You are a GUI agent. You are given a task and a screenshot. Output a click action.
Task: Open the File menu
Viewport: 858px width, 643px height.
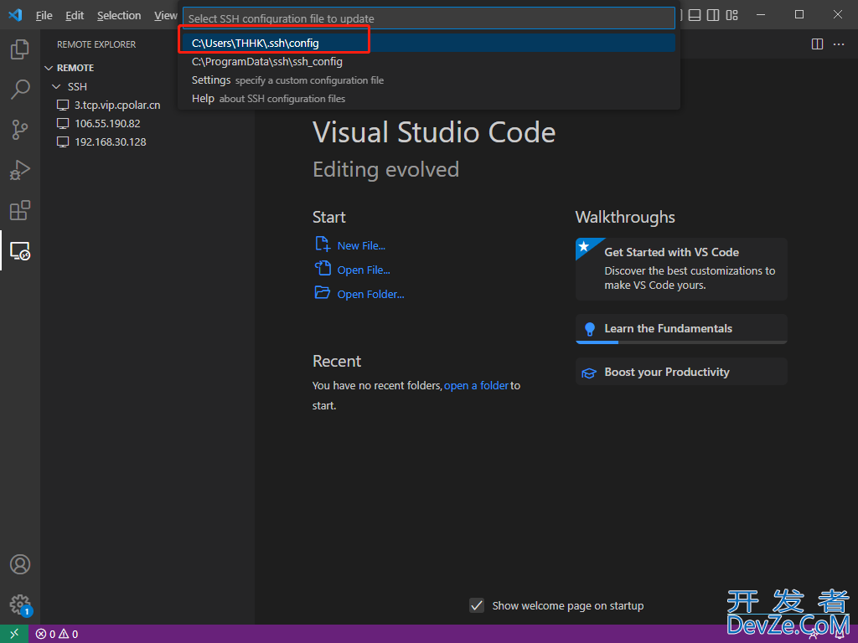click(x=44, y=15)
